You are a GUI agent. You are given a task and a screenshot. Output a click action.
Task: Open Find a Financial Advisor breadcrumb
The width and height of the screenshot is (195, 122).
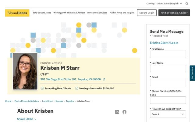point(27,101)
